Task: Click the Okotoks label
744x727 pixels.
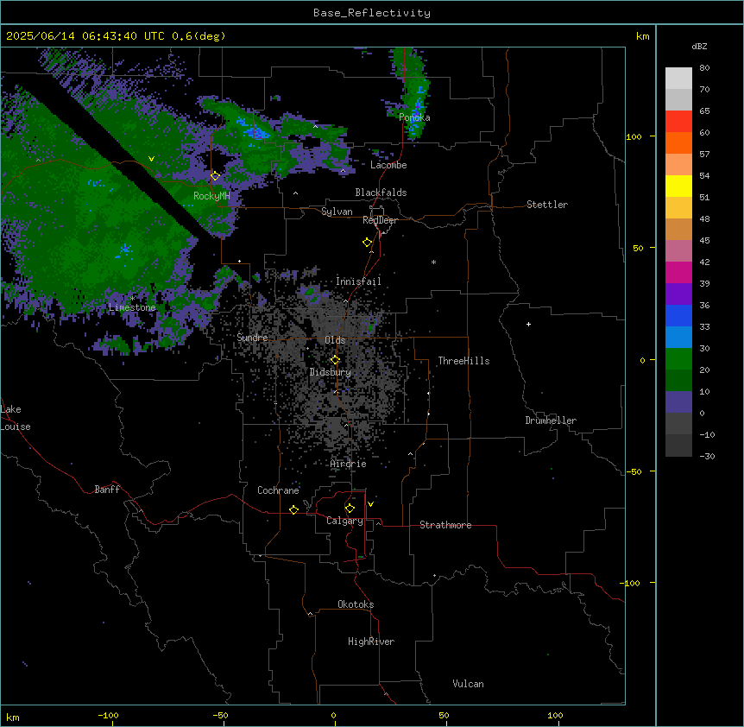Action: click(x=356, y=604)
